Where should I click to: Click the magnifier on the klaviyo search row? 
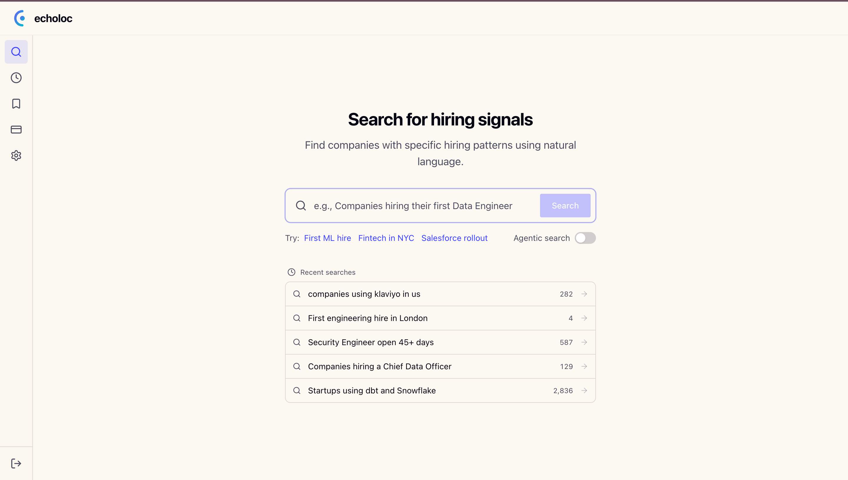(297, 294)
